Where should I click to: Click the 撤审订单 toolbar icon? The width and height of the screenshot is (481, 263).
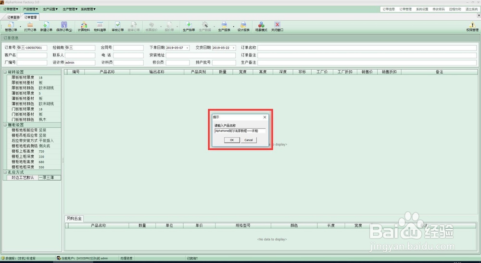[133, 26]
